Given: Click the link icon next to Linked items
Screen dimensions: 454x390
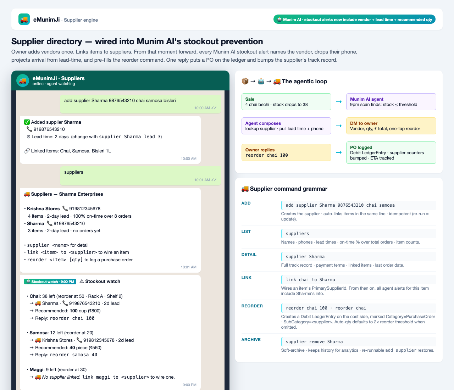Looking at the screenshot, I should point(27,151).
